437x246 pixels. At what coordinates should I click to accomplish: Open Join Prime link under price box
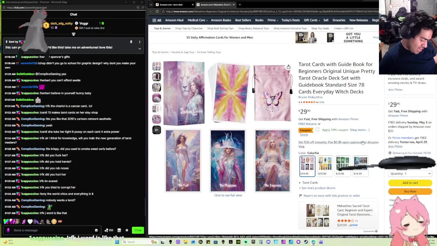pos(395,147)
